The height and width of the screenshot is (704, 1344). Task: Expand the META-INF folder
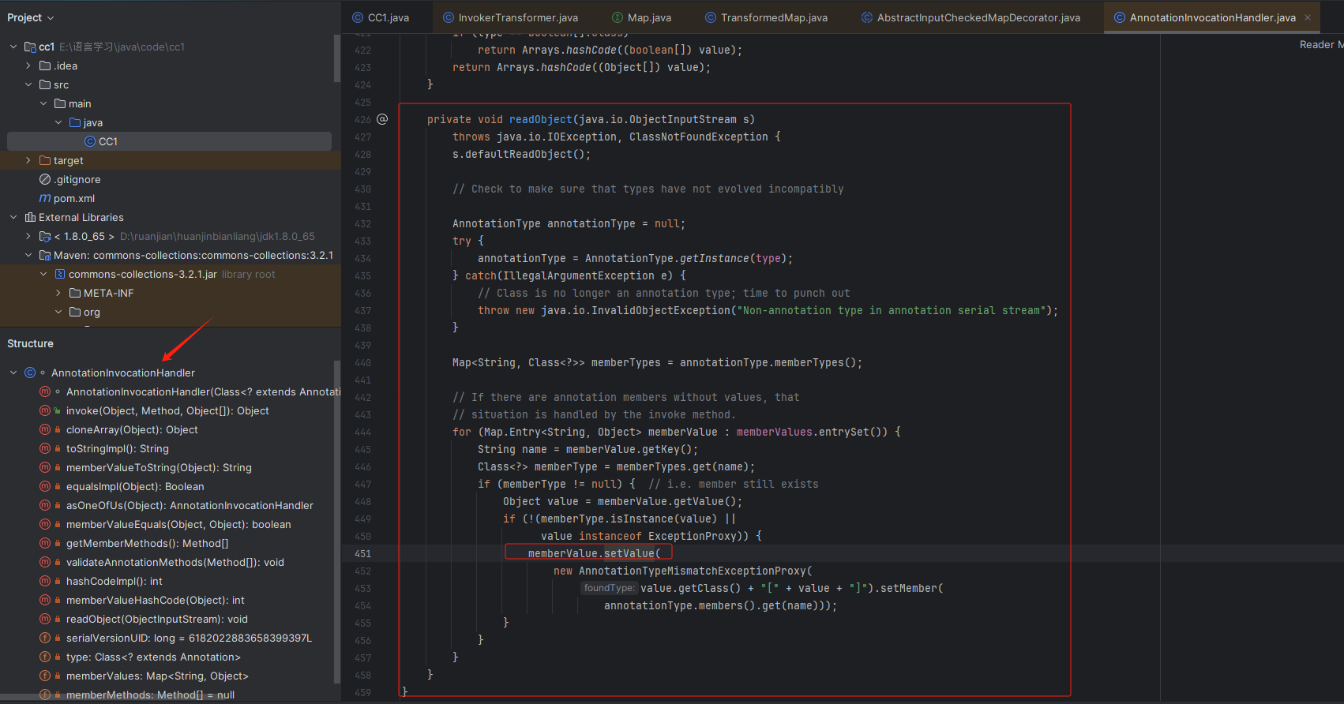[58, 293]
